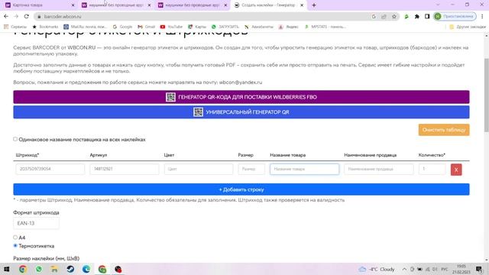Select the A4 radio button
This screenshot has width=489, height=275.
(x=15, y=238)
